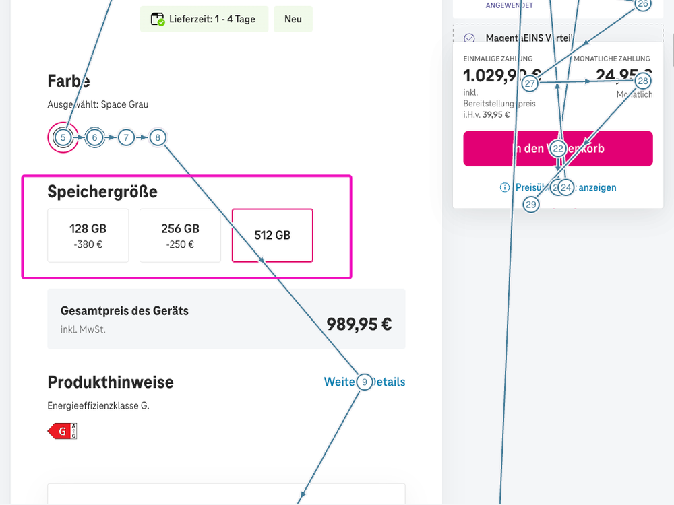
Task: Click the Energieeffizienzklasse G label icon
Action: pos(61,430)
